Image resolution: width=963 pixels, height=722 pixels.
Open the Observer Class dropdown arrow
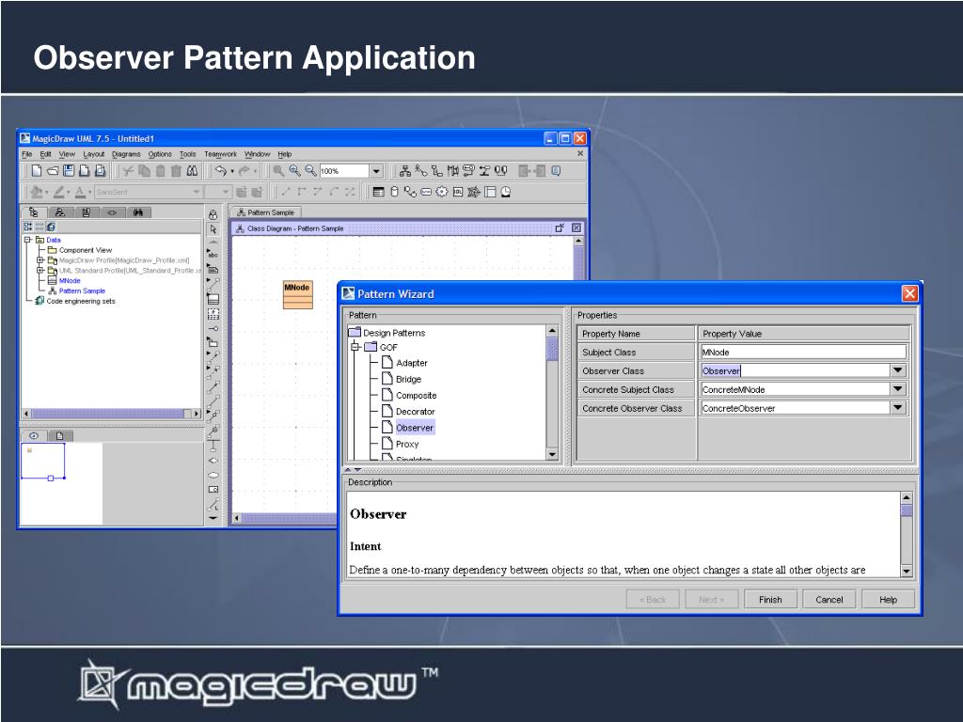tap(898, 370)
